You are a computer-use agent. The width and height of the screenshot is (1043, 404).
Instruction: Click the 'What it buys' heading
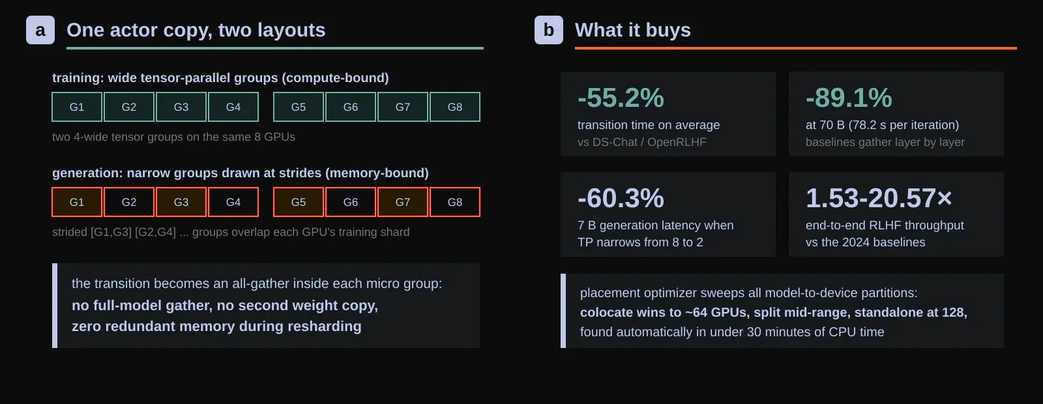tap(633, 30)
